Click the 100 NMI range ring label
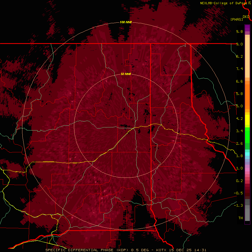 coord(126,22)
